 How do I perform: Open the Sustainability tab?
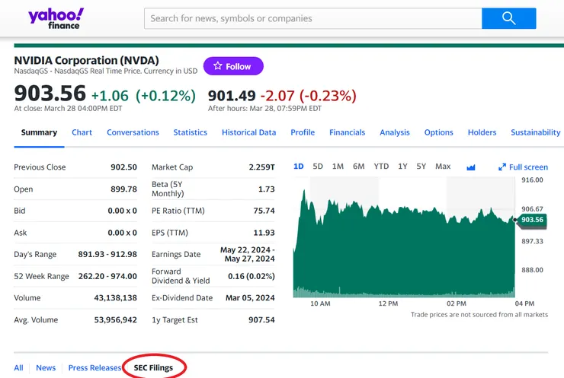536,132
